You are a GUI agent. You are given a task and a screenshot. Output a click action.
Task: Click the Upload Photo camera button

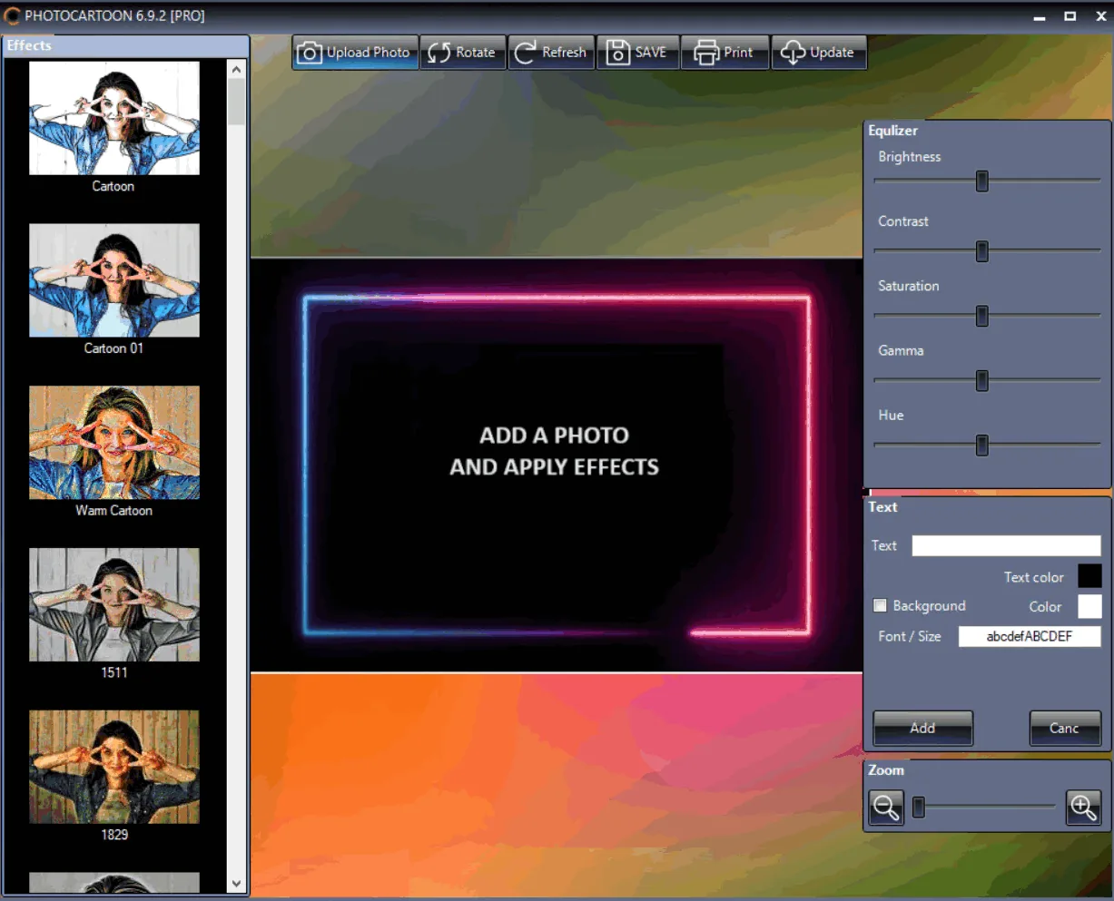(355, 53)
